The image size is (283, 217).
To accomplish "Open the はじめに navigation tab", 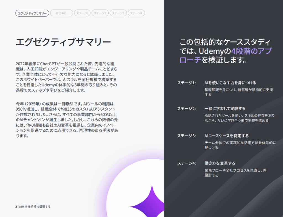I will (61, 13).
